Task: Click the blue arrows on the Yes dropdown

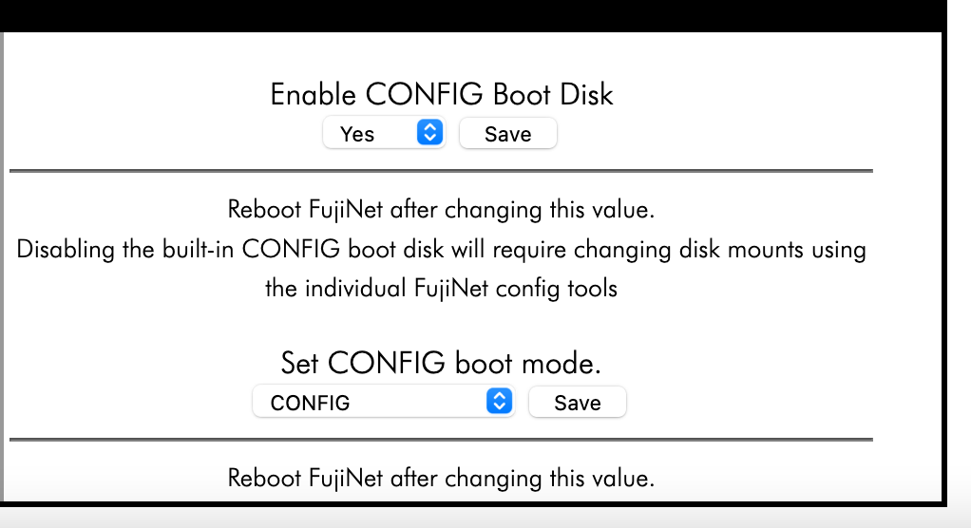Action: (x=430, y=133)
